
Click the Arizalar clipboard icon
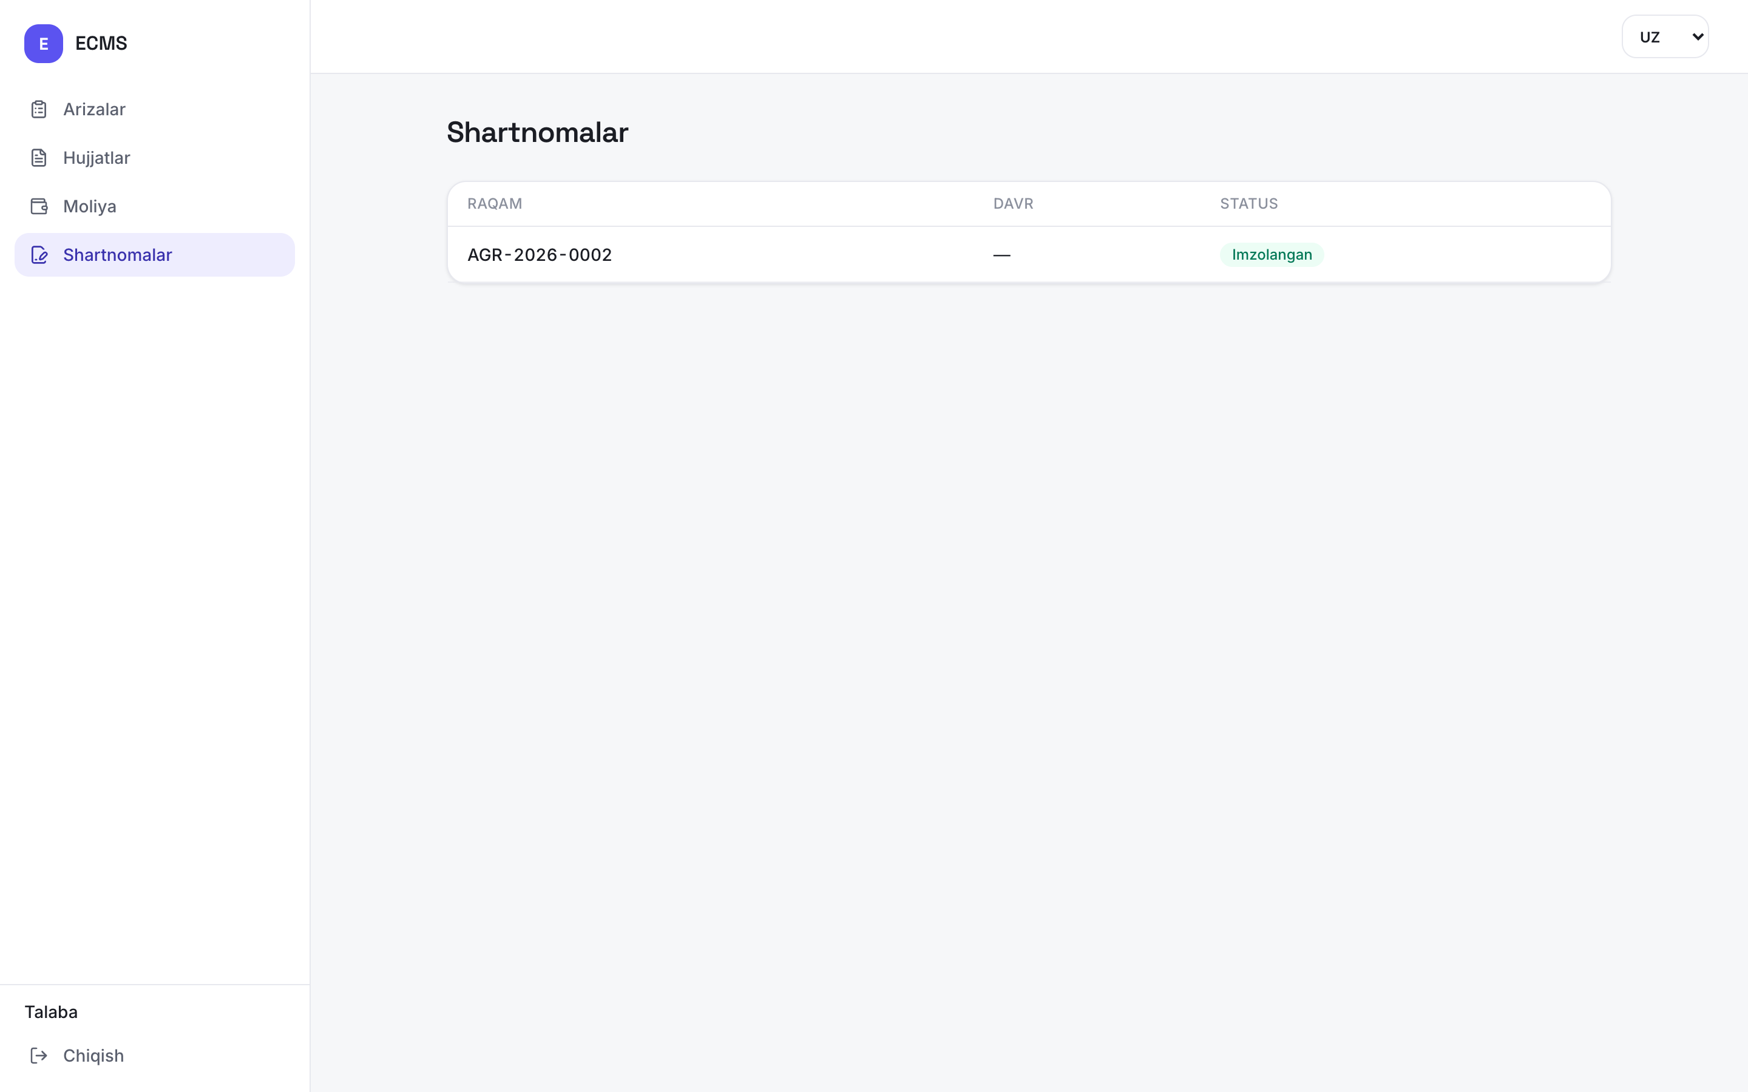(x=39, y=109)
